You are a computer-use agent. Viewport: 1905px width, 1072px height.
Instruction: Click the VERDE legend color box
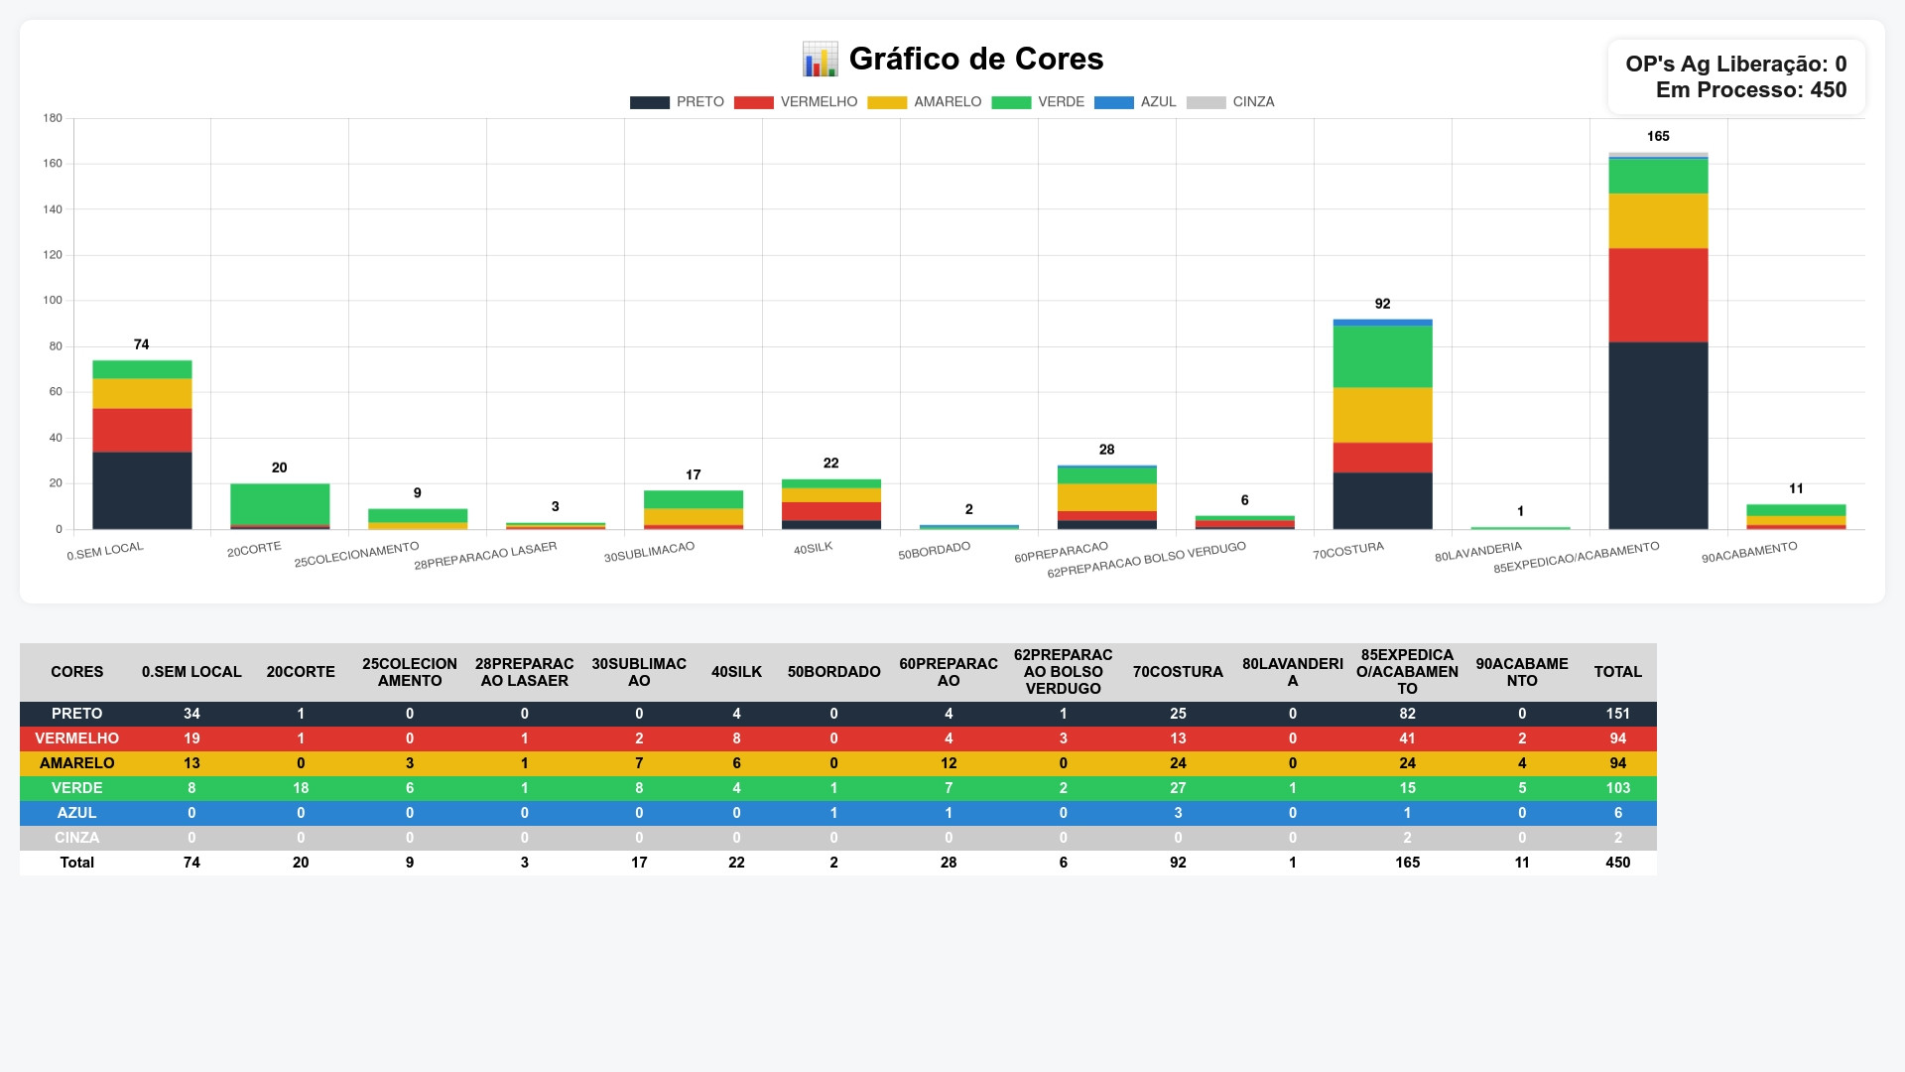click(x=1011, y=102)
